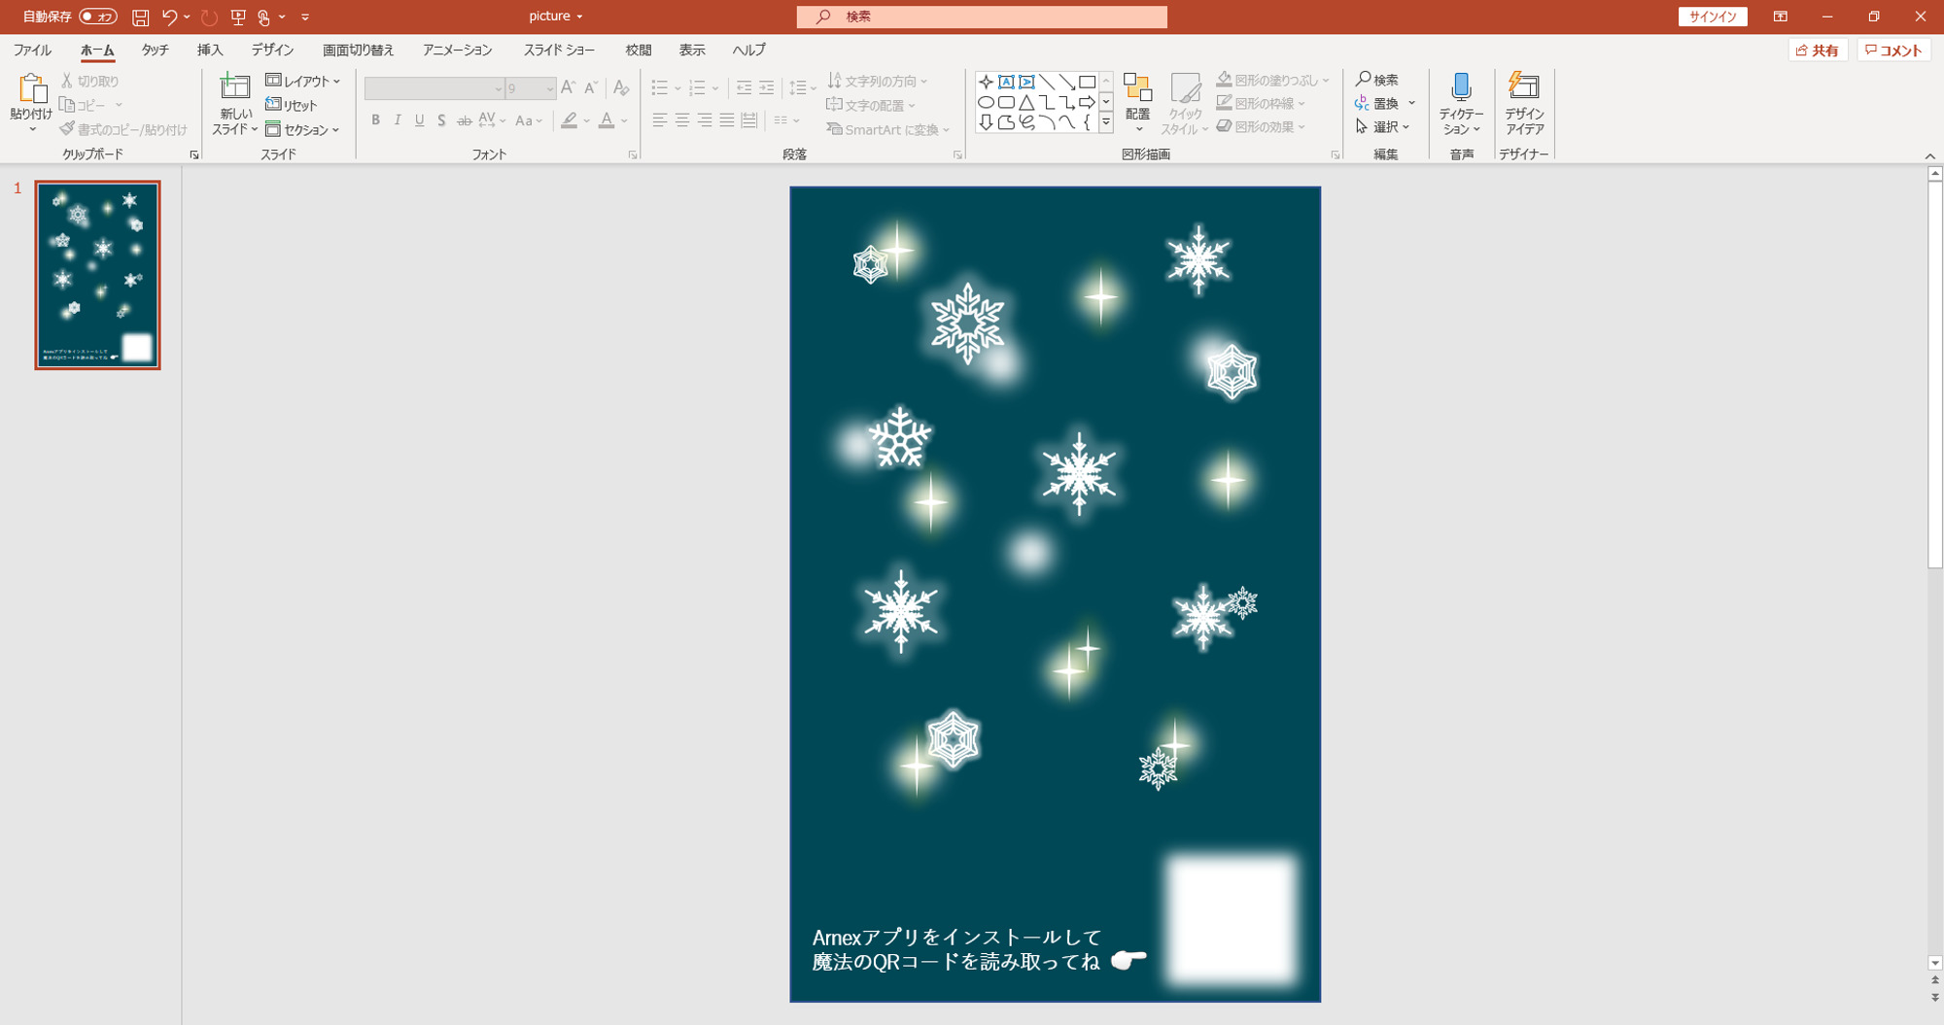
Task: Justify text alignment
Action: [x=727, y=120]
